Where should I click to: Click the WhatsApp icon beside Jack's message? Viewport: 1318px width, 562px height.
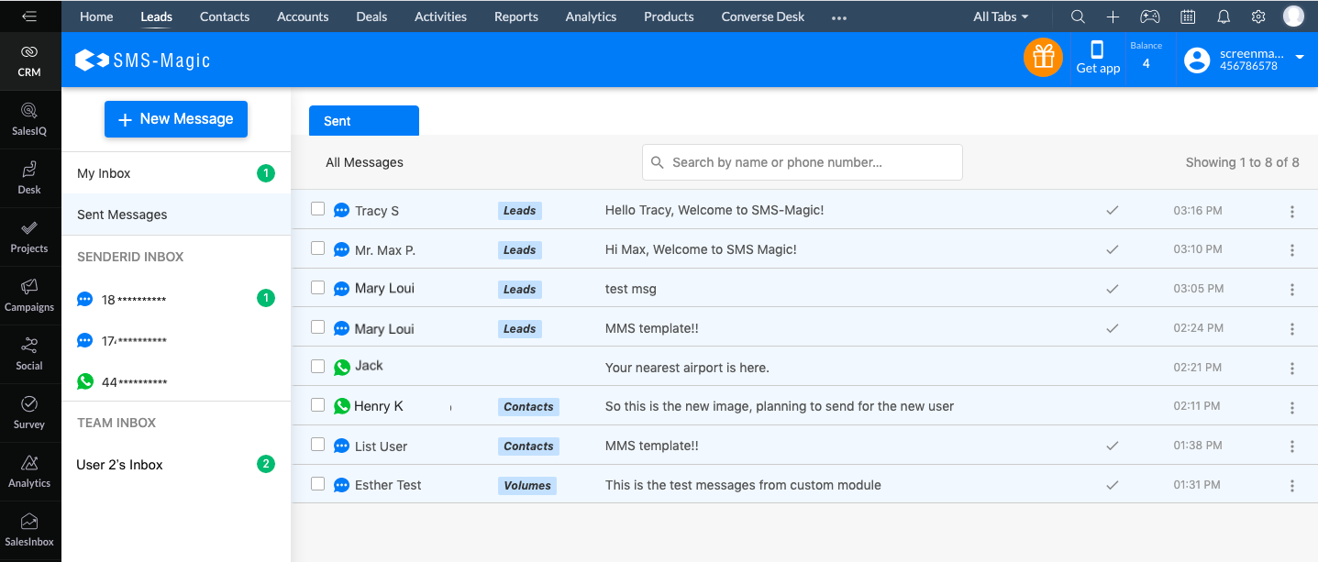tap(340, 366)
